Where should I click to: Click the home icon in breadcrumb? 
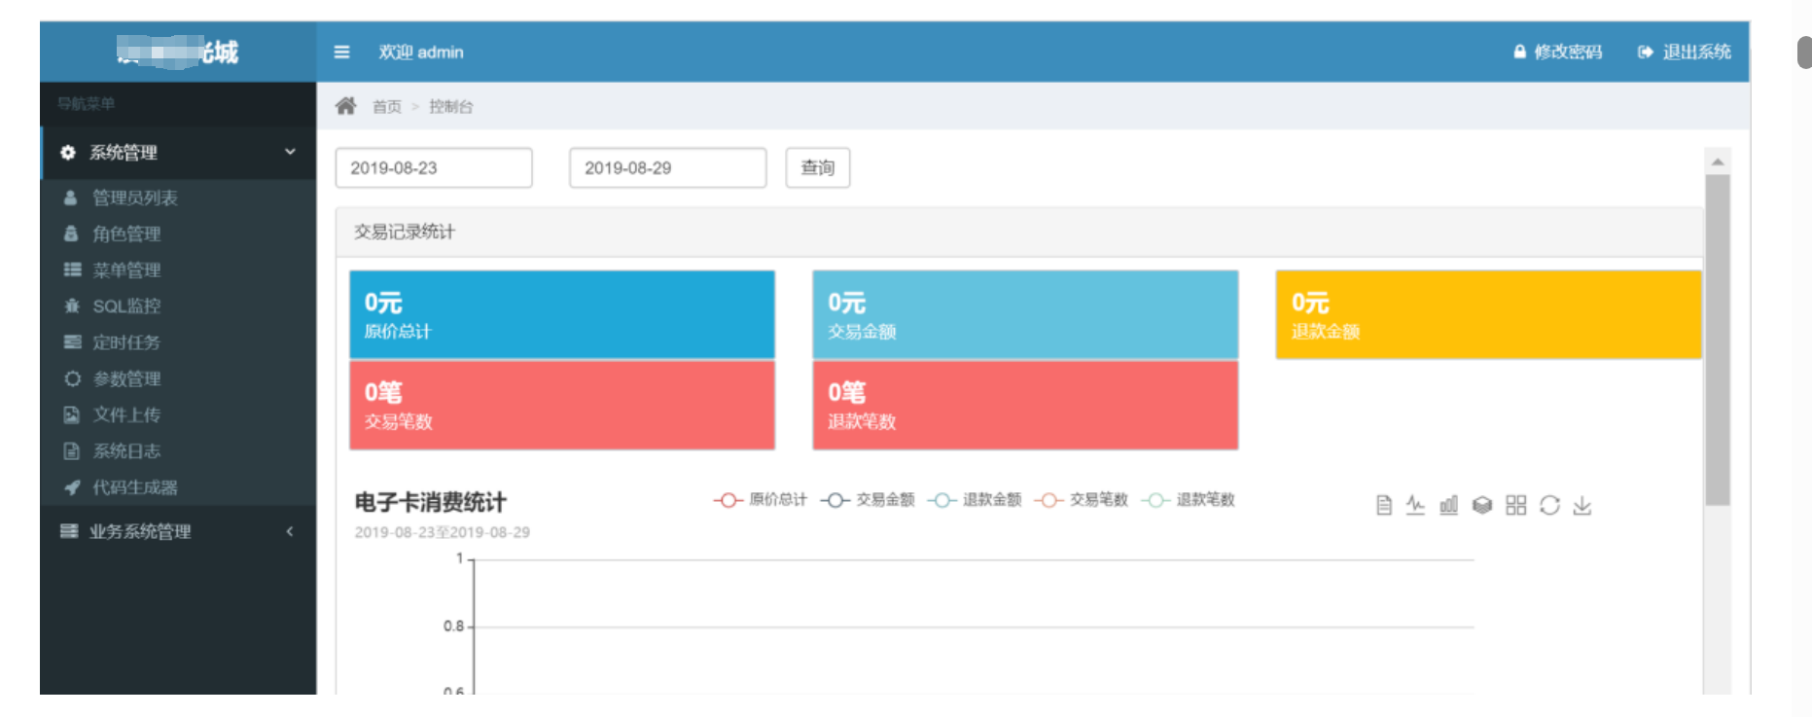(345, 106)
